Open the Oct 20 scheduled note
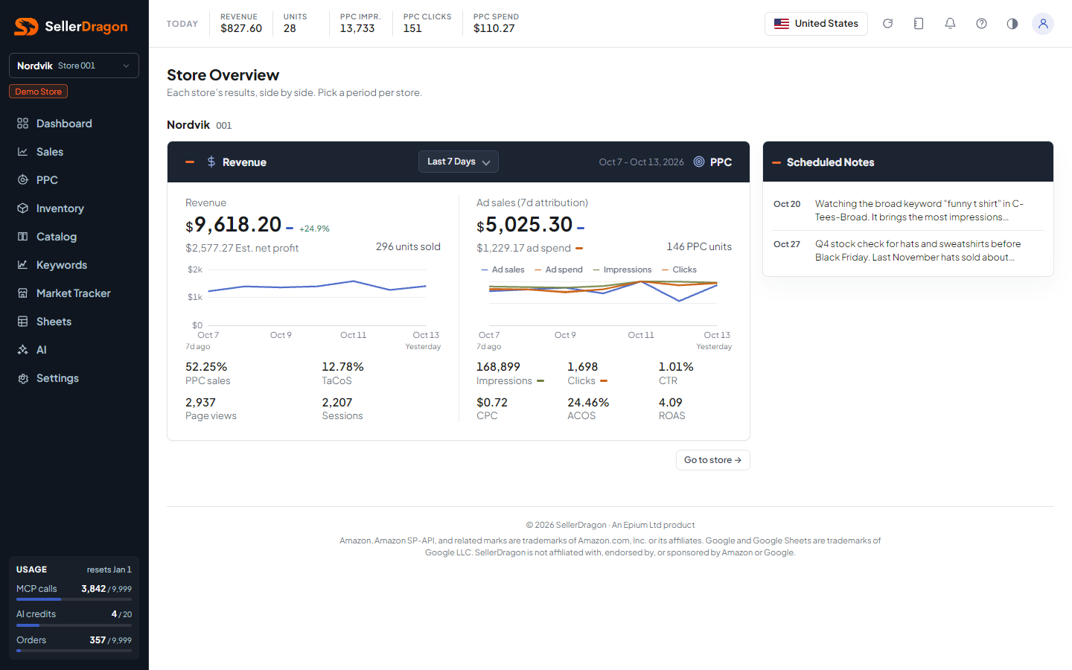This screenshot has height=670, width=1072. (x=908, y=210)
